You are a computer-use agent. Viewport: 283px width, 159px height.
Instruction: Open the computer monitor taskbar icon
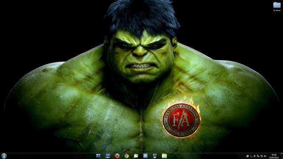[x=107, y=156]
